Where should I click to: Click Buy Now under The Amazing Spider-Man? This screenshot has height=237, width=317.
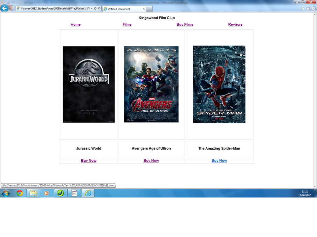(219, 160)
